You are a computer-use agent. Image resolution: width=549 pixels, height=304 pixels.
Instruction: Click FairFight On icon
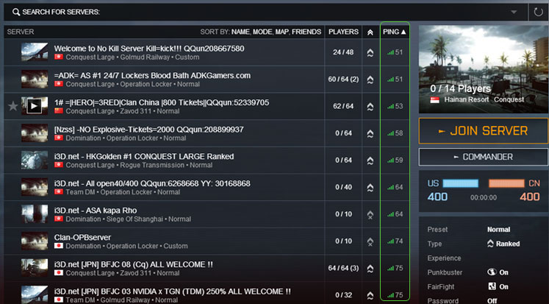click(492, 286)
